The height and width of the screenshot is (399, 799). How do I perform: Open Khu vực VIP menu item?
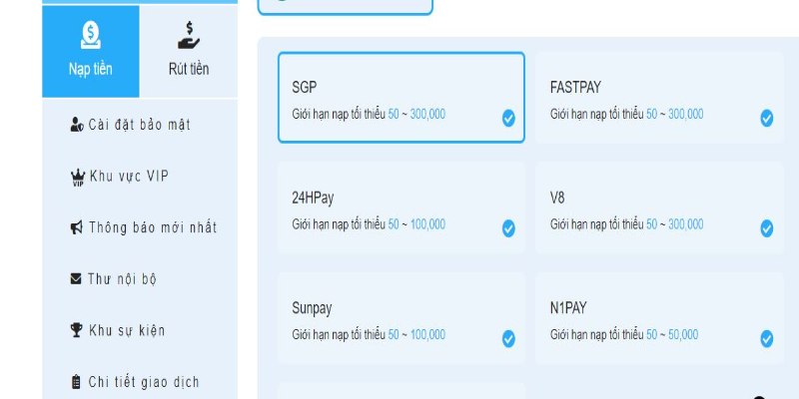point(129,177)
